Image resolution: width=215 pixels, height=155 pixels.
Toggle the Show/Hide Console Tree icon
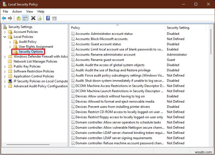coord(25,18)
